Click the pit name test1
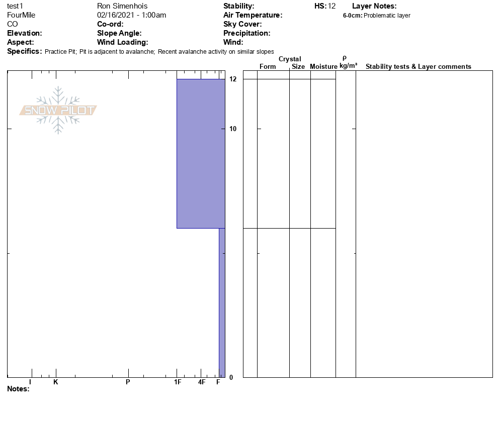This screenshot has width=500, height=422. click(15, 6)
